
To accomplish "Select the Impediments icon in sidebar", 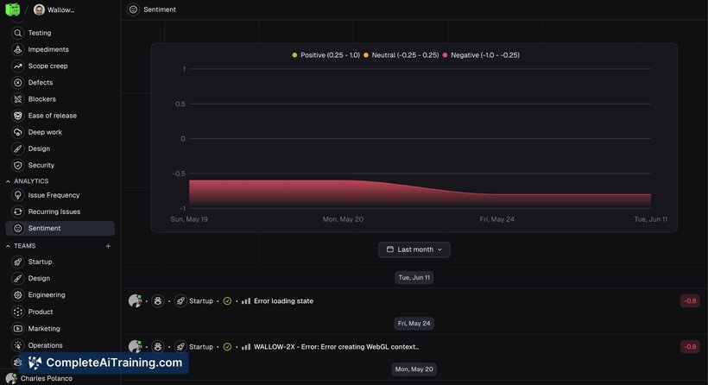I will (17, 50).
